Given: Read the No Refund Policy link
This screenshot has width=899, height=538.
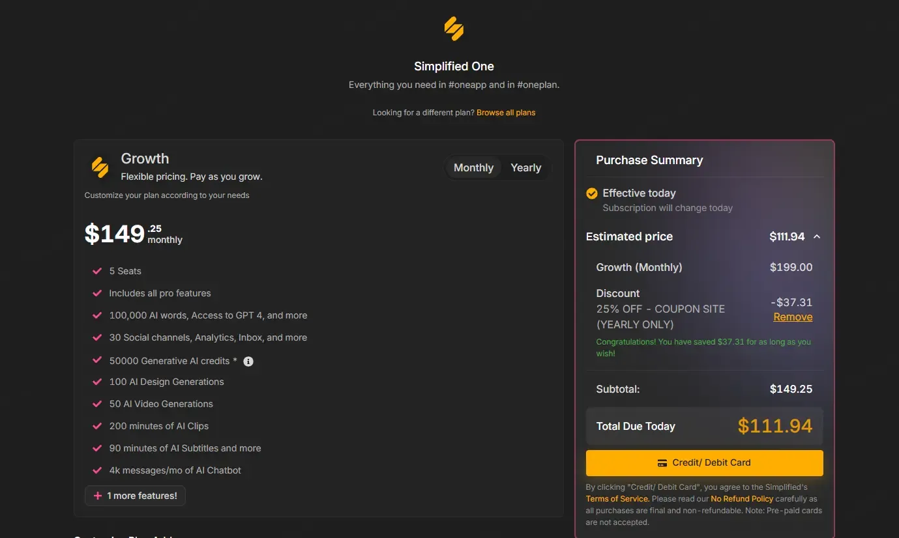Looking at the screenshot, I should click(x=742, y=499).
